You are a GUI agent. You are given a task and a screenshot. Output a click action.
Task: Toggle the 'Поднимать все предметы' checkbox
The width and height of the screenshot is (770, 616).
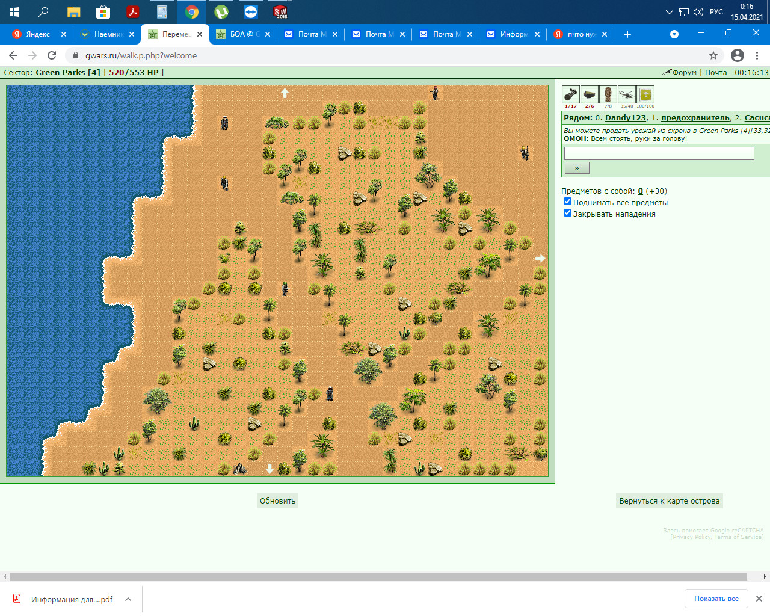(567, 202)
